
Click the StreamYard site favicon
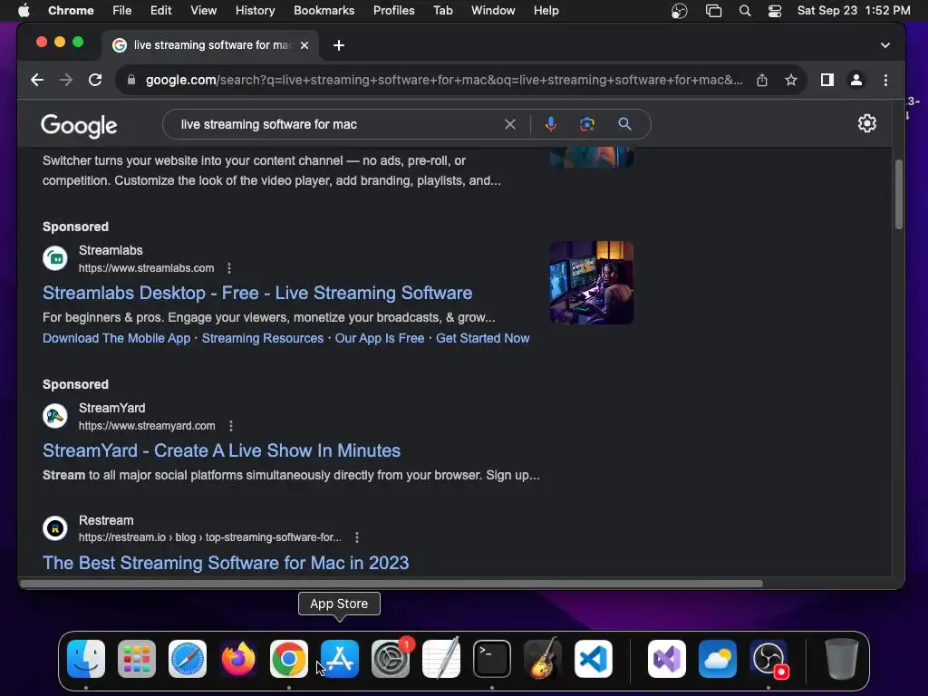click(x=55, y=416)
